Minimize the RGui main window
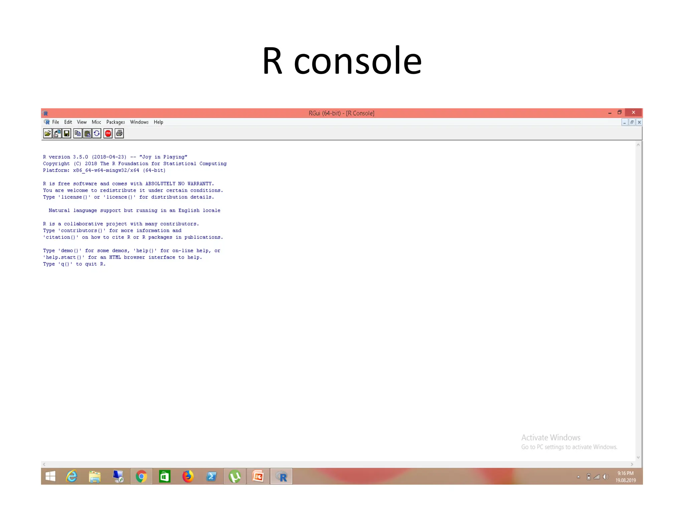This screenshot has width=684, height=513. (x=610, y=113)
